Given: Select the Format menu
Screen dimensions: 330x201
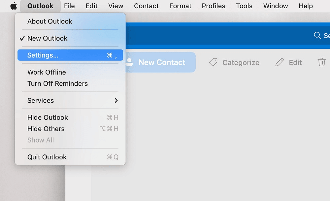Looking at the screenshot, I should click(x=180, y=6).
